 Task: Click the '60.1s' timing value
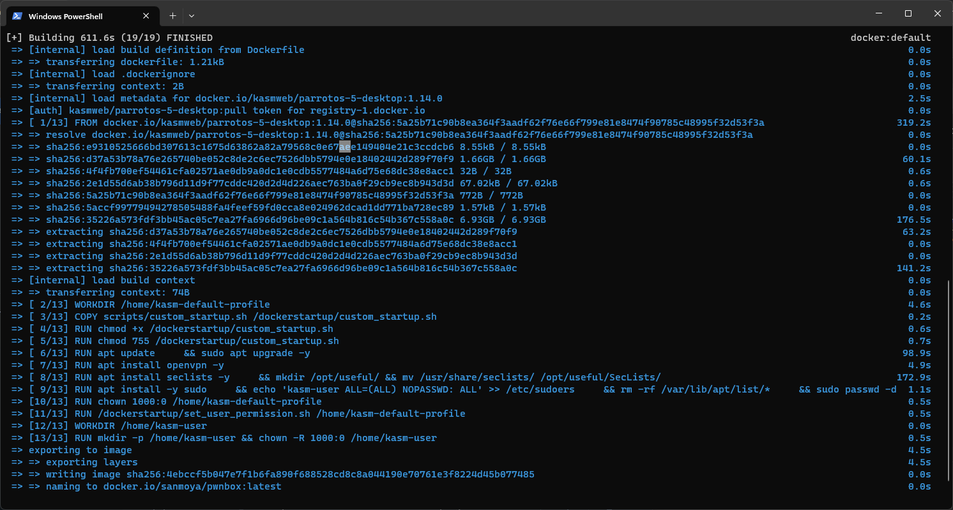tap(917, 159)
